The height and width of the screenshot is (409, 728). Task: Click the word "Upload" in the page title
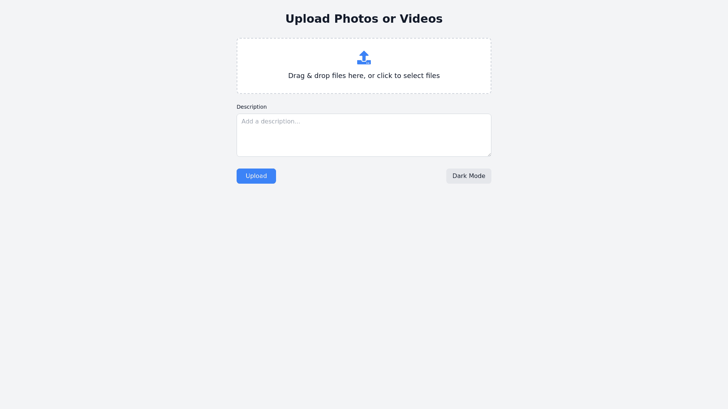pos(308,19)
